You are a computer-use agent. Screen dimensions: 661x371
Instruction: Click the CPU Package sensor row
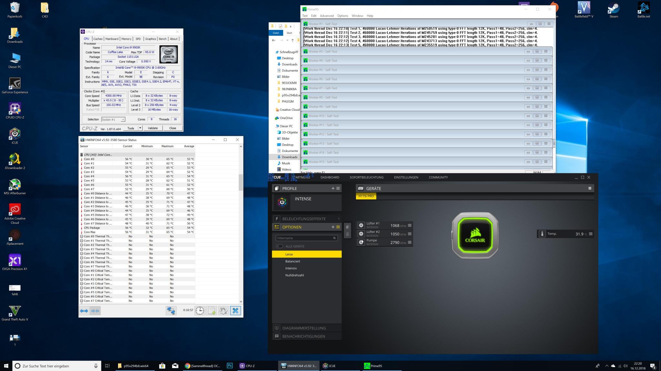137,228
